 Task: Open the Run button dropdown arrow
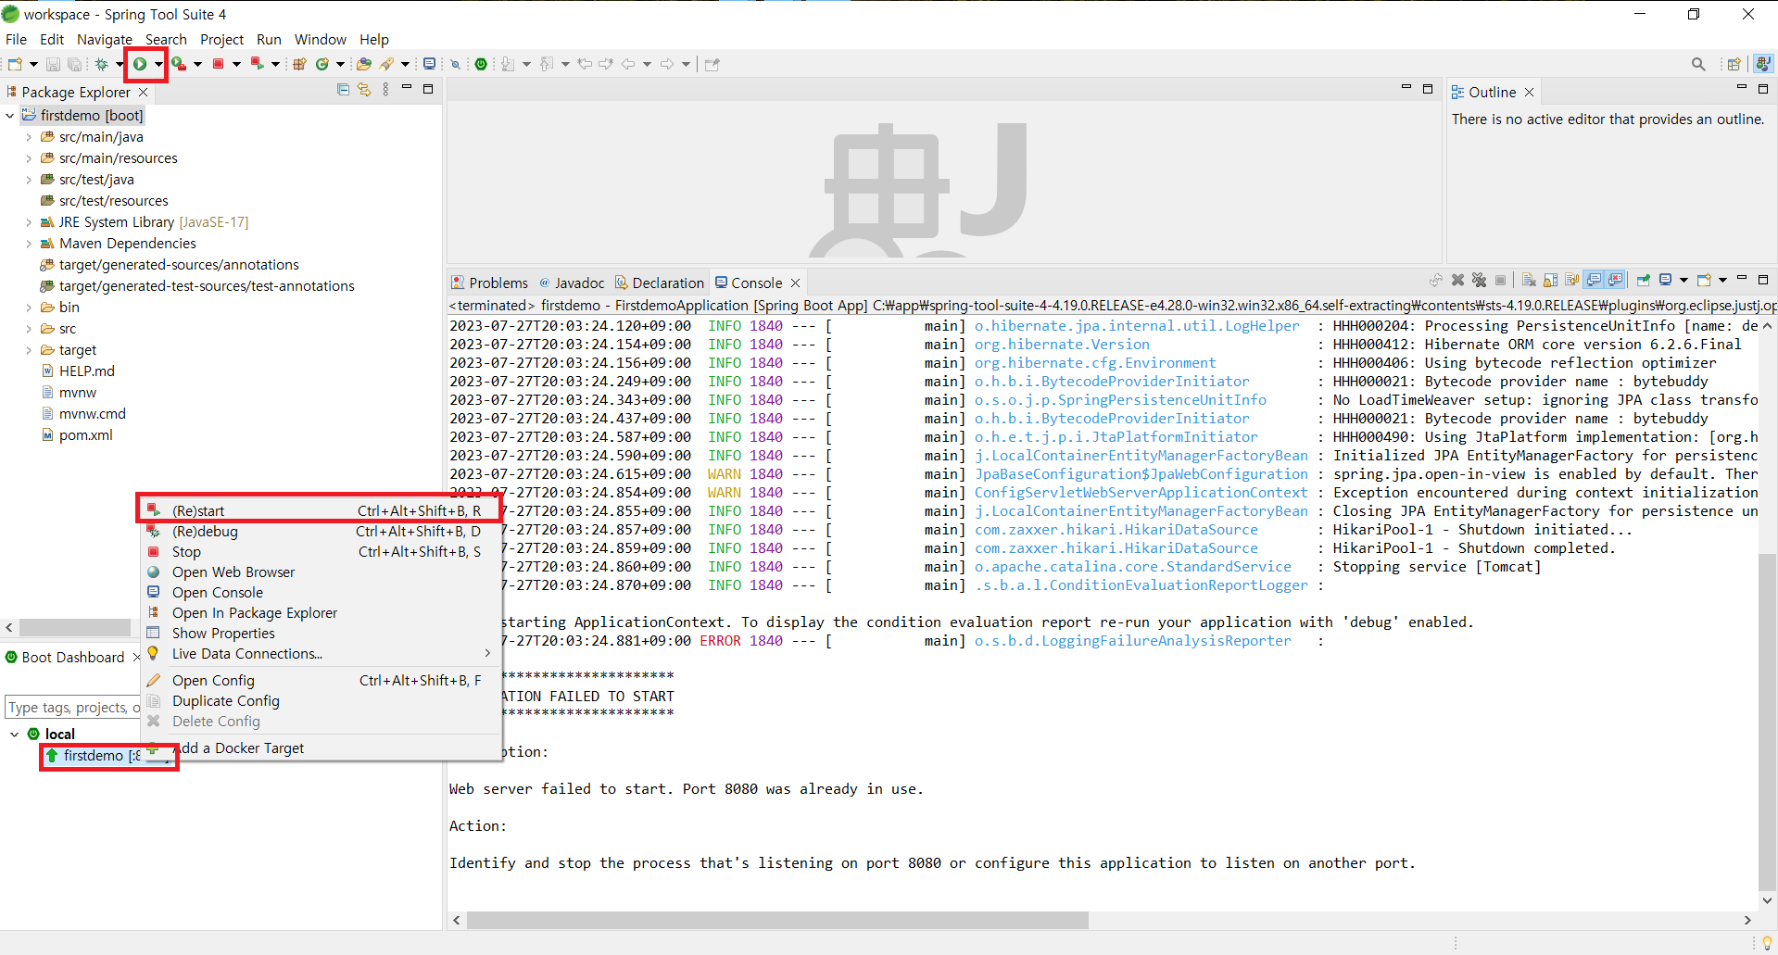click(158, 64)
